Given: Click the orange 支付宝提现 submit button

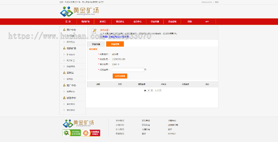Looking at the screenshot, I should pos(120,76).
